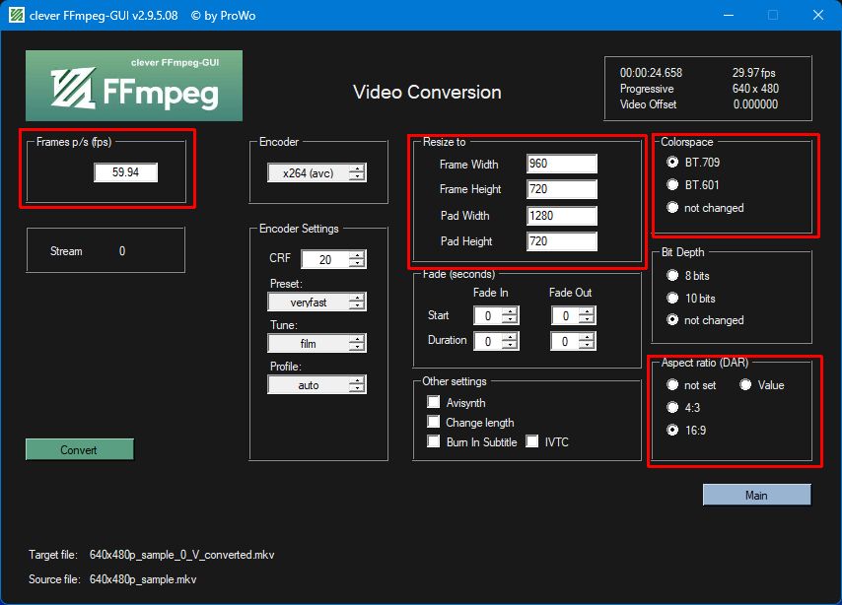Enable the Change length checkbox
Viewport: 842px width, 605px height.
pyautogui.click(x=434, y=422)
